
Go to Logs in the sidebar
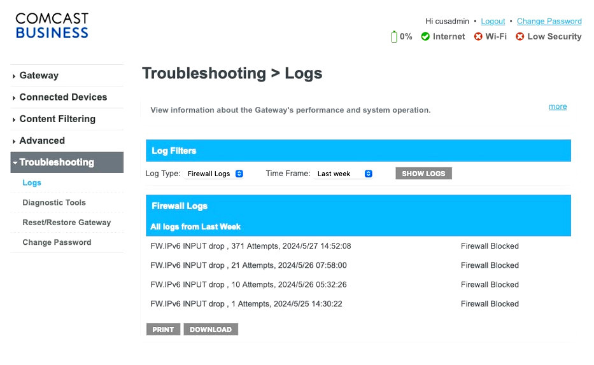(x=32, y=182)
